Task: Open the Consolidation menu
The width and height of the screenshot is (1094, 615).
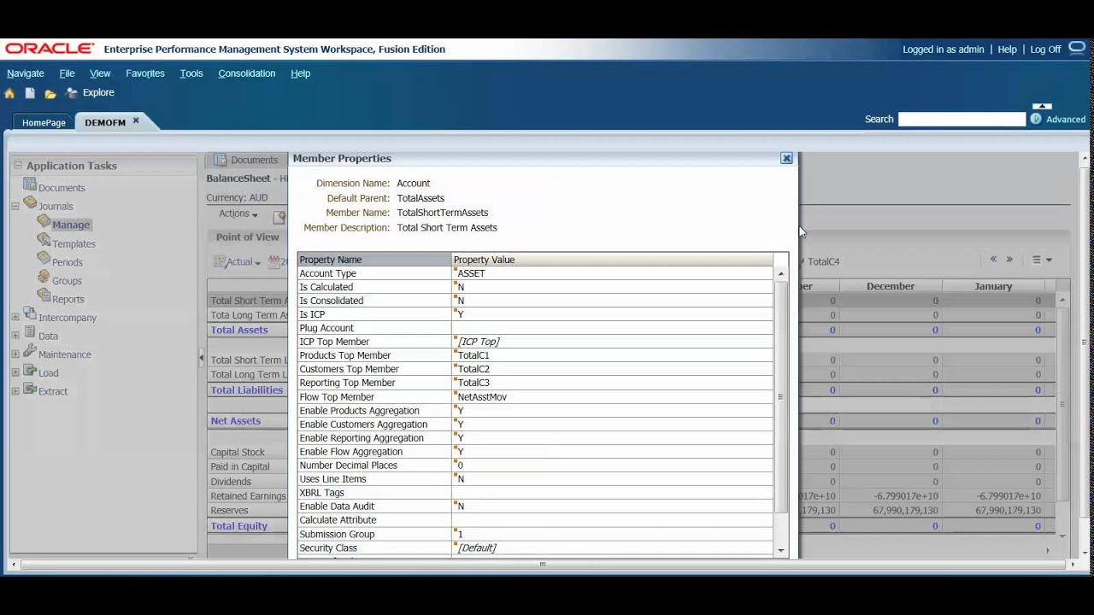Action: point(247,73)
